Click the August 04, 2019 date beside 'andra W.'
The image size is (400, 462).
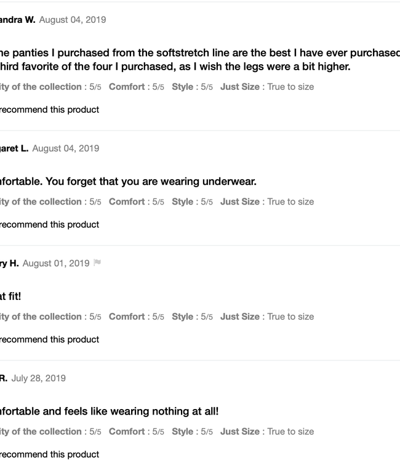pyautogui.click(x=72, y=20)
